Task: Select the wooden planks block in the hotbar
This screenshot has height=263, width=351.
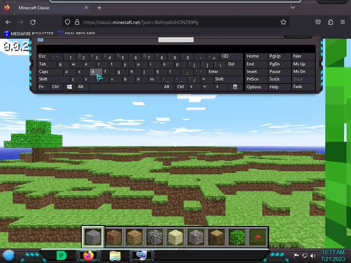Action: click(134, 237)
